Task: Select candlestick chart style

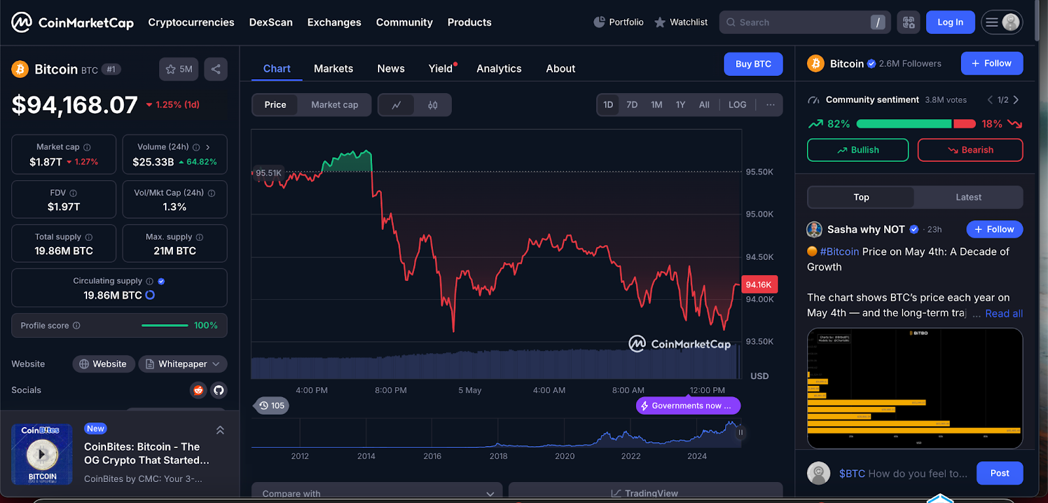Action: pos(433,105)
